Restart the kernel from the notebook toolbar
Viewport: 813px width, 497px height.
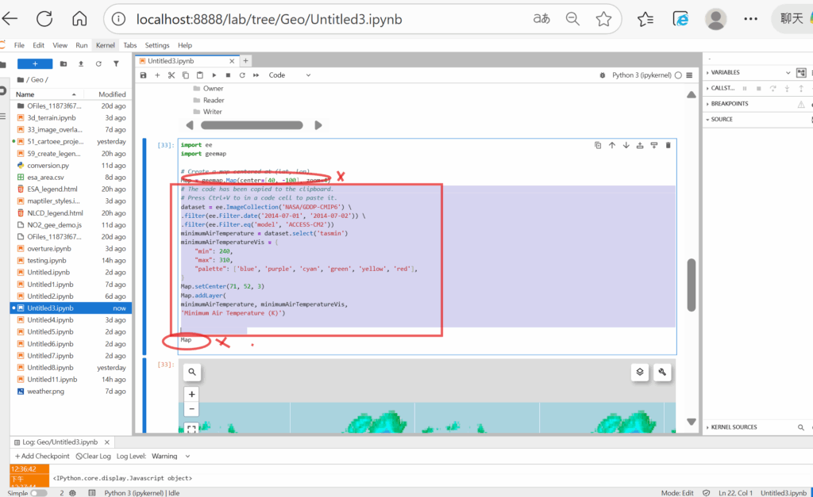(x=241, y=75)
